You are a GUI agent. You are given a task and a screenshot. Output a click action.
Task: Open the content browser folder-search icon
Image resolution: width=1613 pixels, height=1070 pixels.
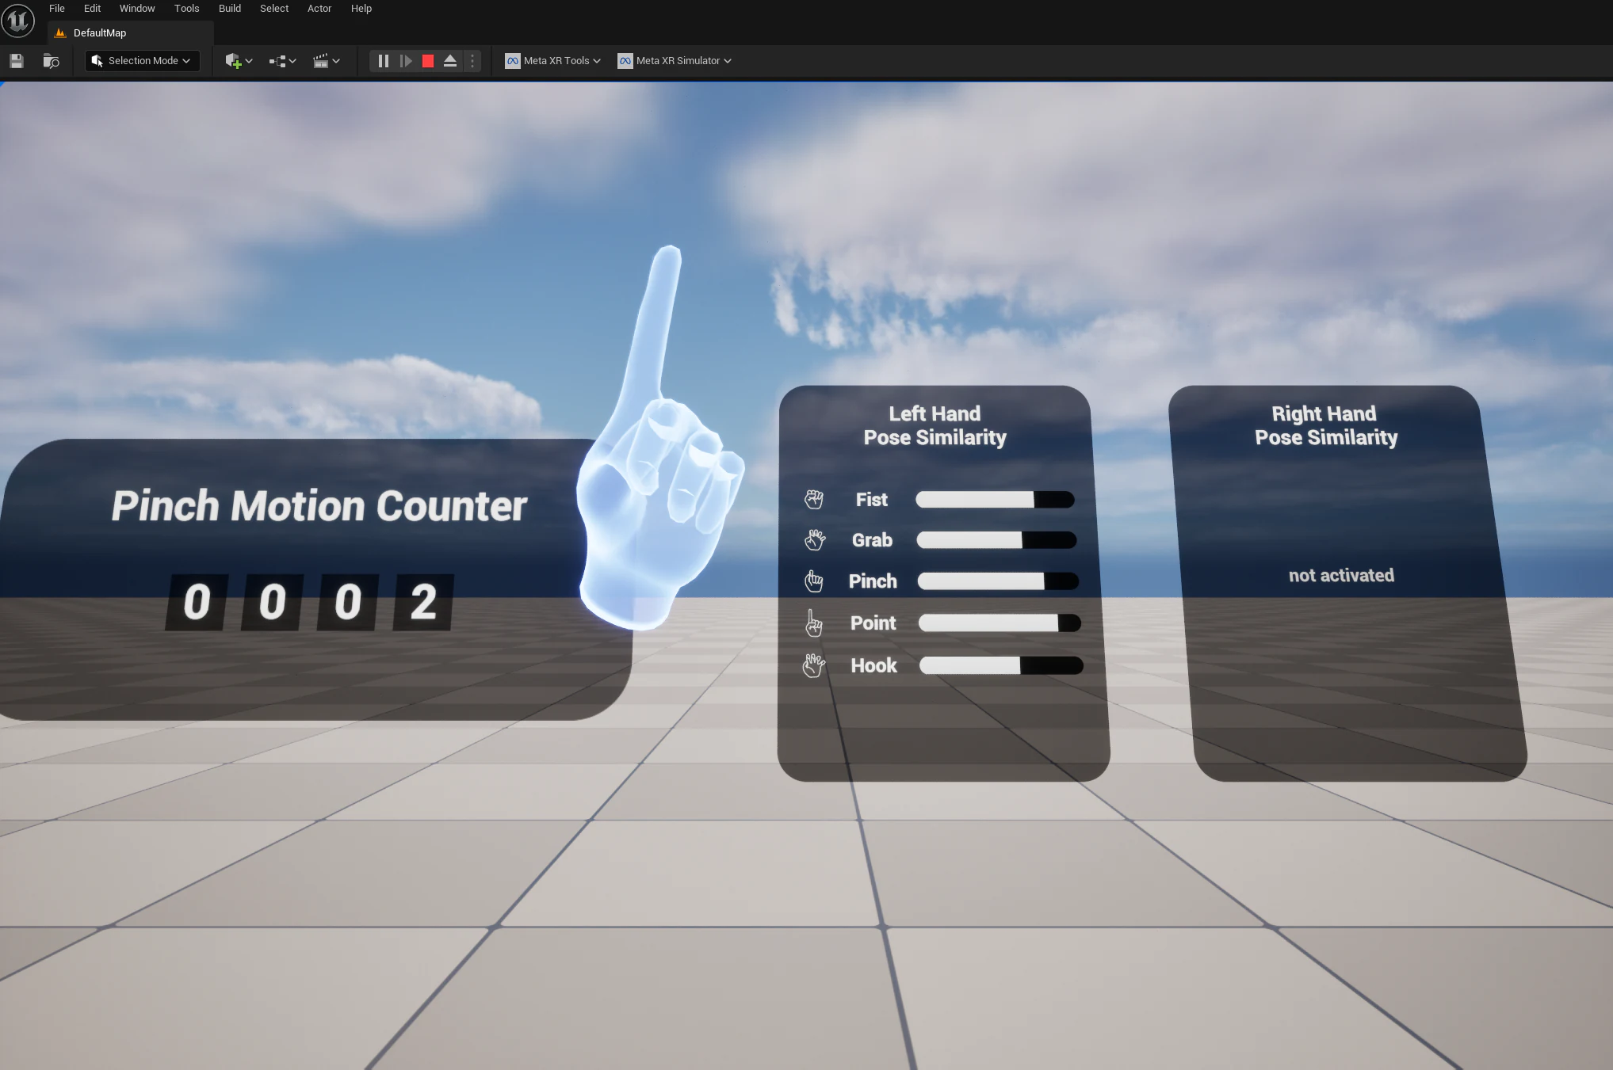click(52, 61)
